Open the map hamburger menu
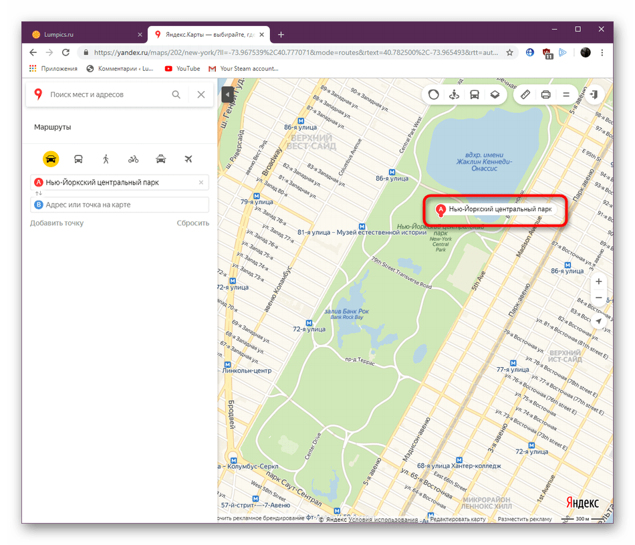This screenshot has width=635, height=545. 566,95
